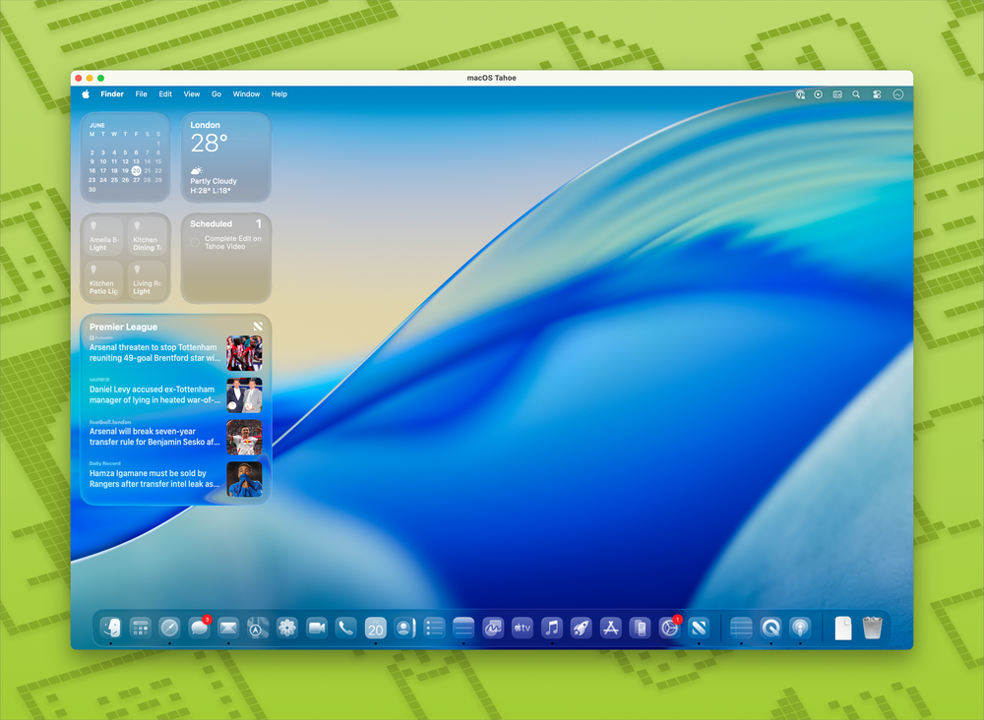
Task: Open the Window menu
Action: [x=246, y=94]
